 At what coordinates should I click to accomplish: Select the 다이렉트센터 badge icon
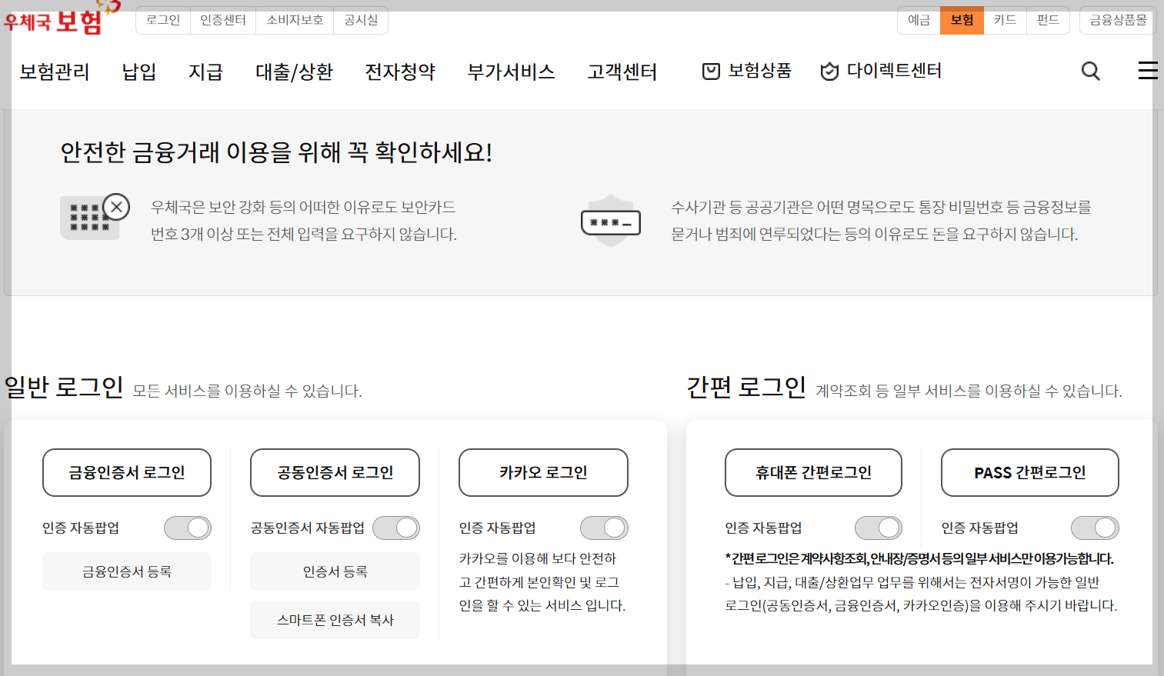(x=829, y=71)
